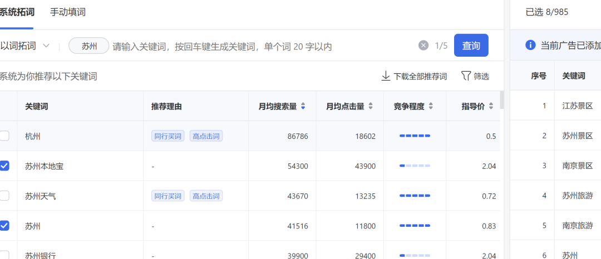This screenshot has height=259, width=601.
Task: Switch to the 手动填词 tab
Action: pos(68,12)
